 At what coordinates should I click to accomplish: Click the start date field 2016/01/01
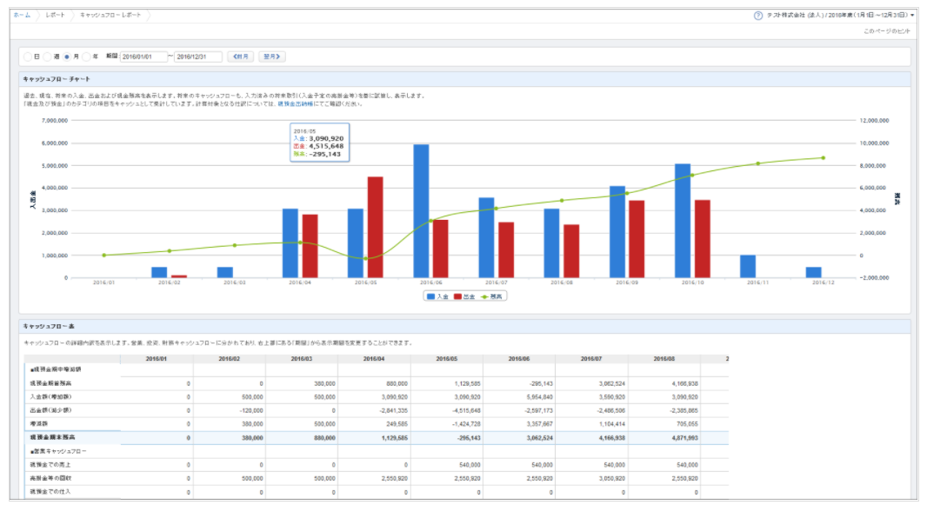[x=143, y=57]
